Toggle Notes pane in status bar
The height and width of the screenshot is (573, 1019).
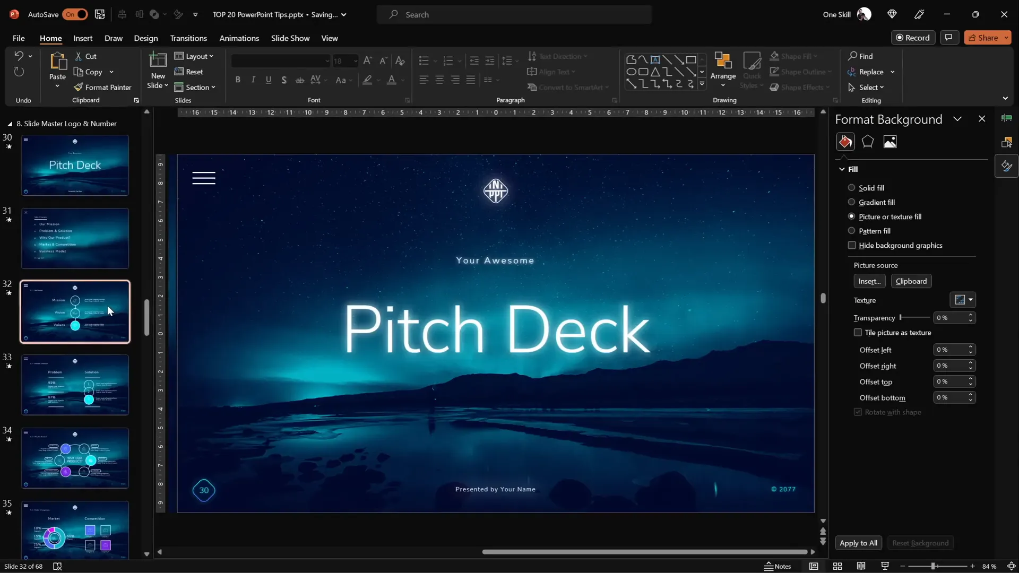click(x=778, y=566)
